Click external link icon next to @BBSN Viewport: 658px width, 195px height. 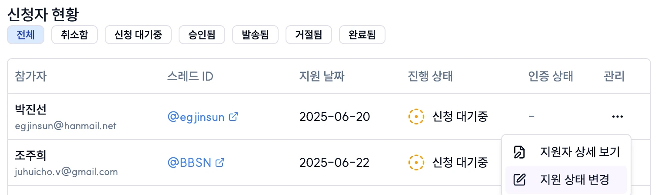(220, 162)
